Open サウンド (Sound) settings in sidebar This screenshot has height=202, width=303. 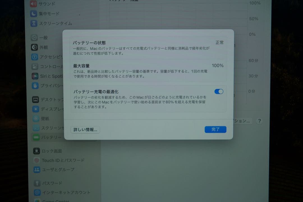46,4
